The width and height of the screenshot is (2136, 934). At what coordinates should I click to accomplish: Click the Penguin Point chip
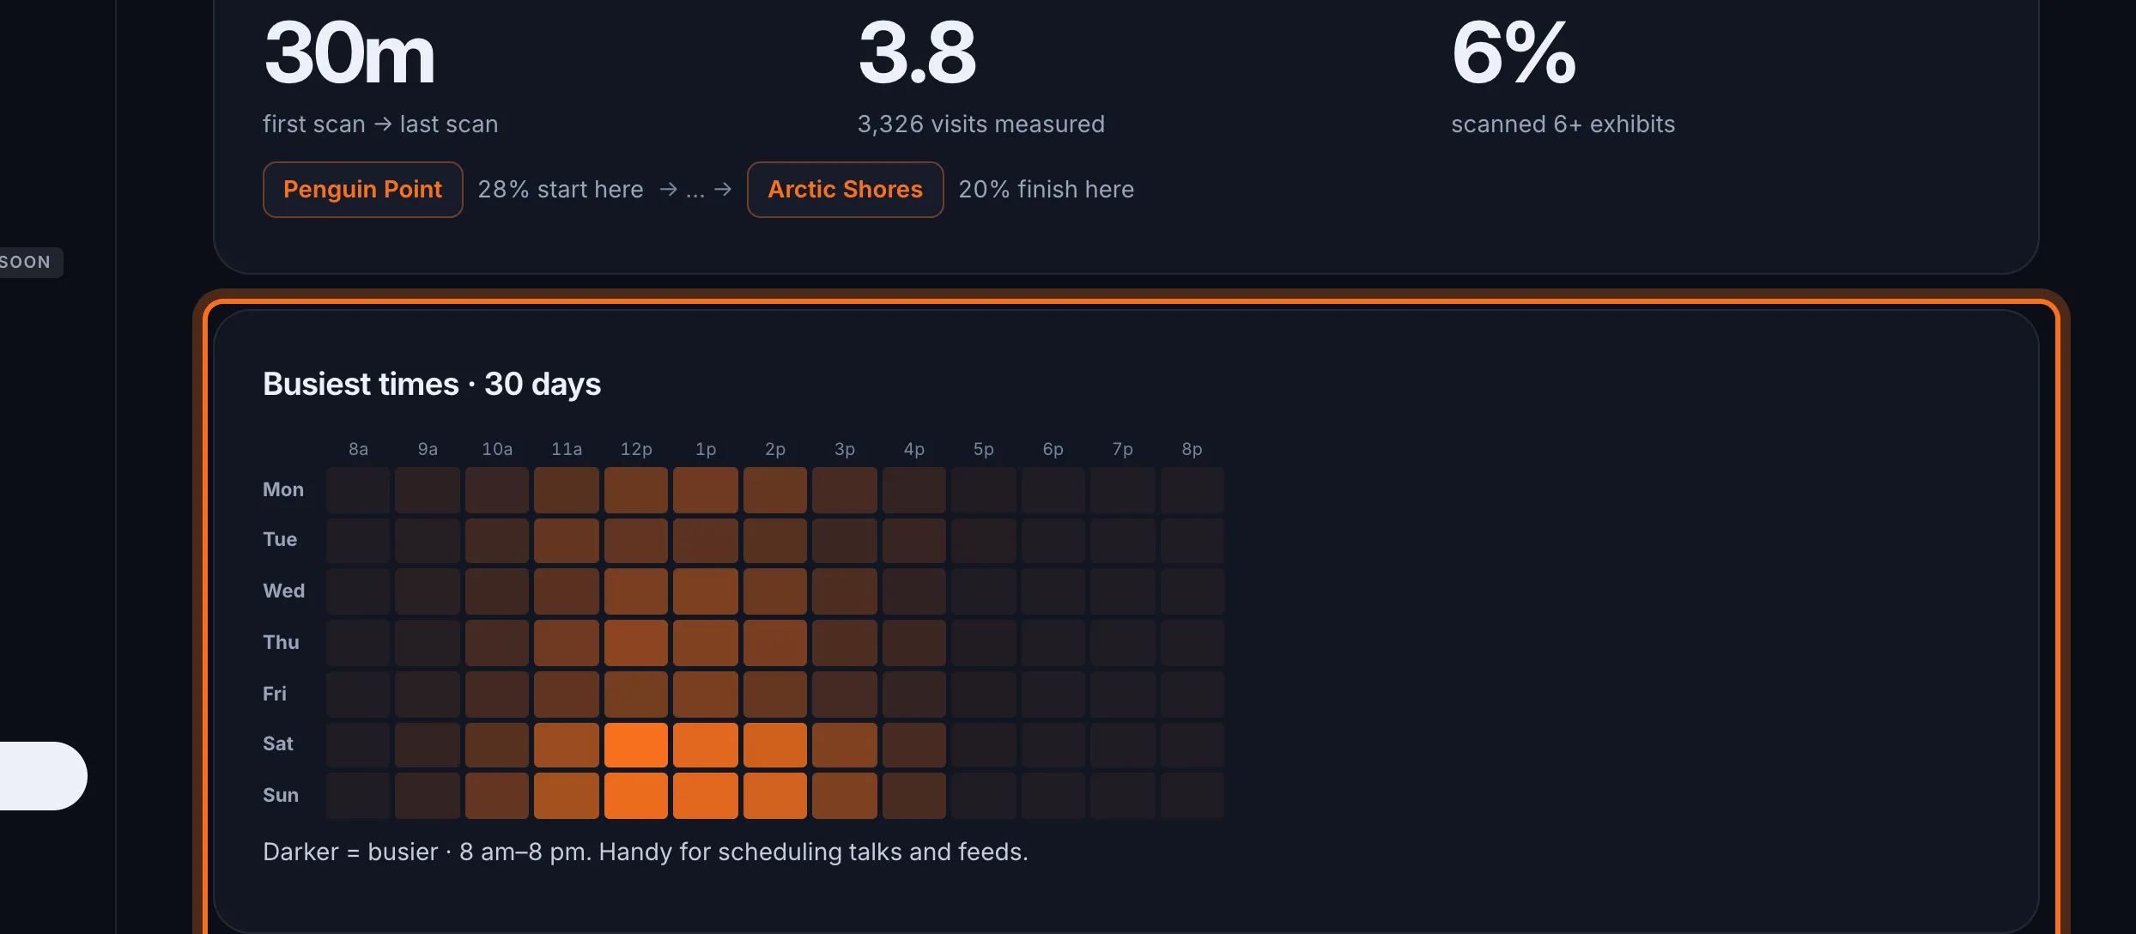(362, 190)
